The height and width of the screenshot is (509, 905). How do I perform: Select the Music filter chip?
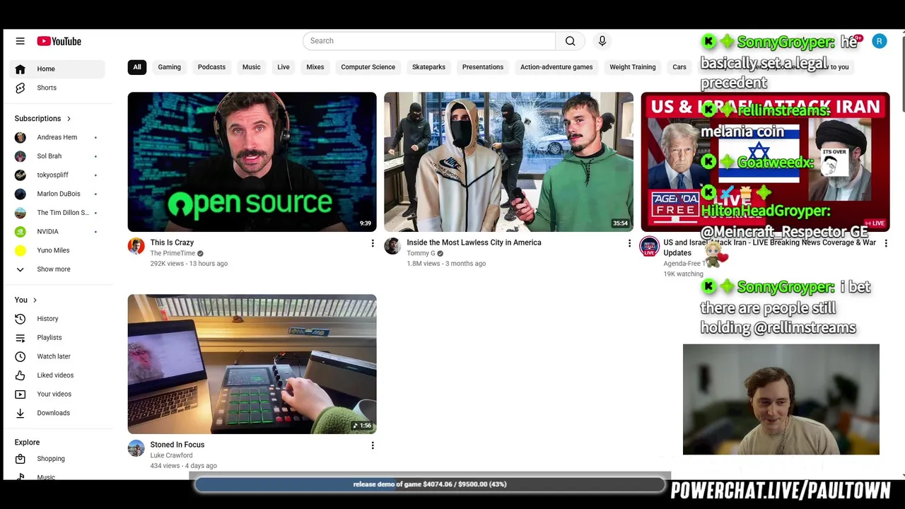[252, 67]
